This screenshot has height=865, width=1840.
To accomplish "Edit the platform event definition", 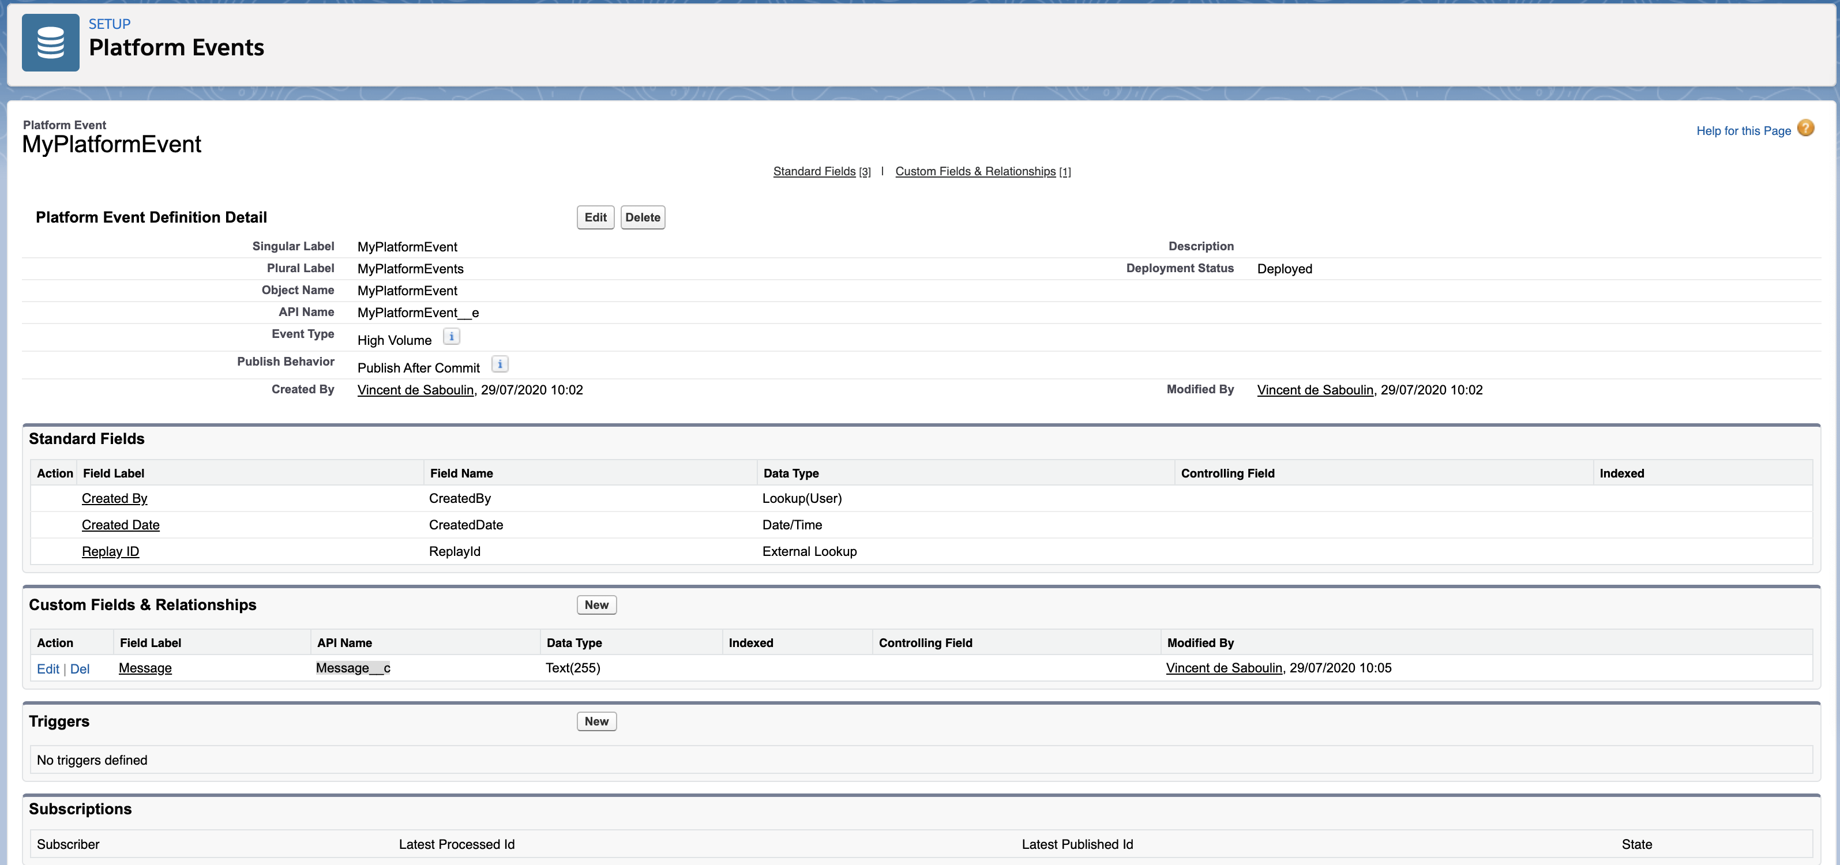I will point(595,217).
